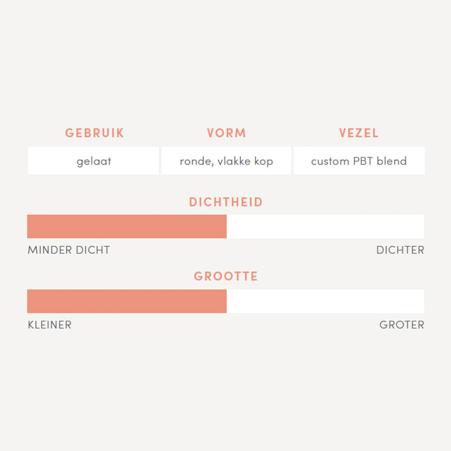Click the filled part of the Grootte bar
The width and height of the screenshot is (451, 451).
(127, 301)
